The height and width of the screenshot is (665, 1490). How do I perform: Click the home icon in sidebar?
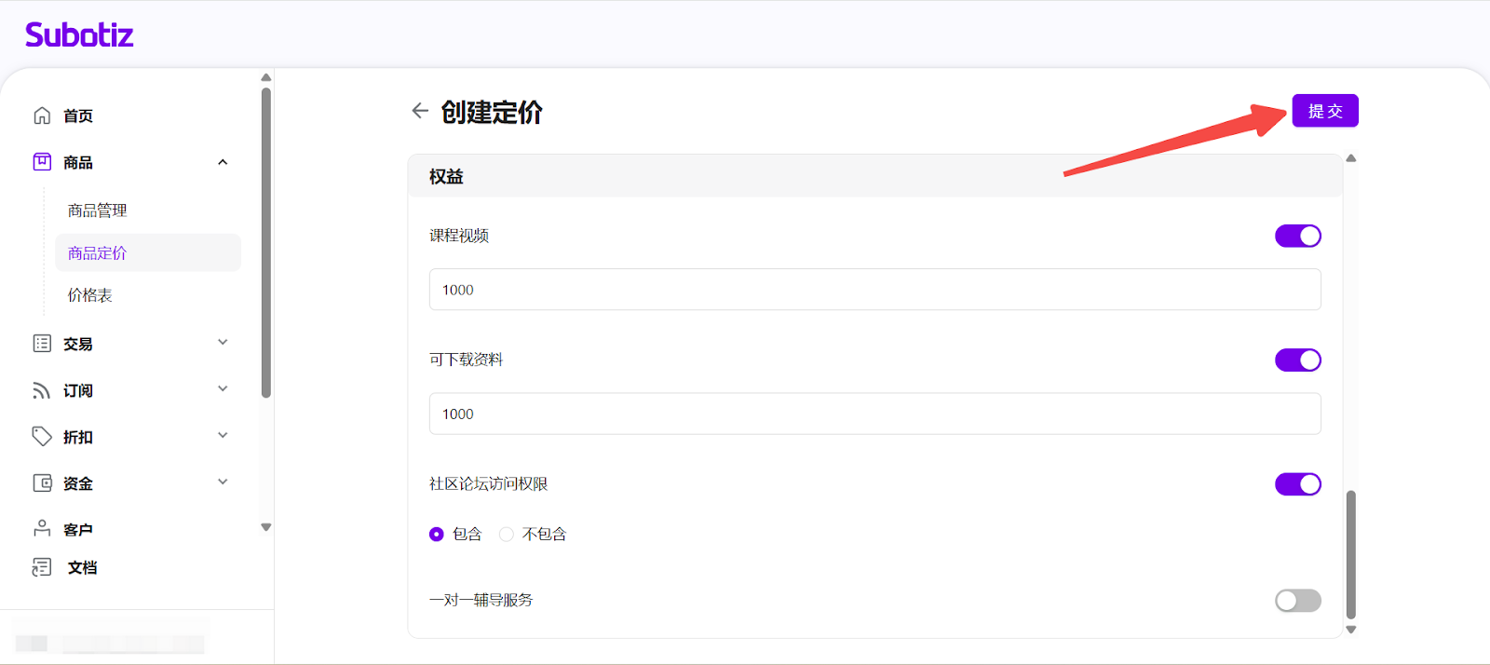click(x=42, y=115)
